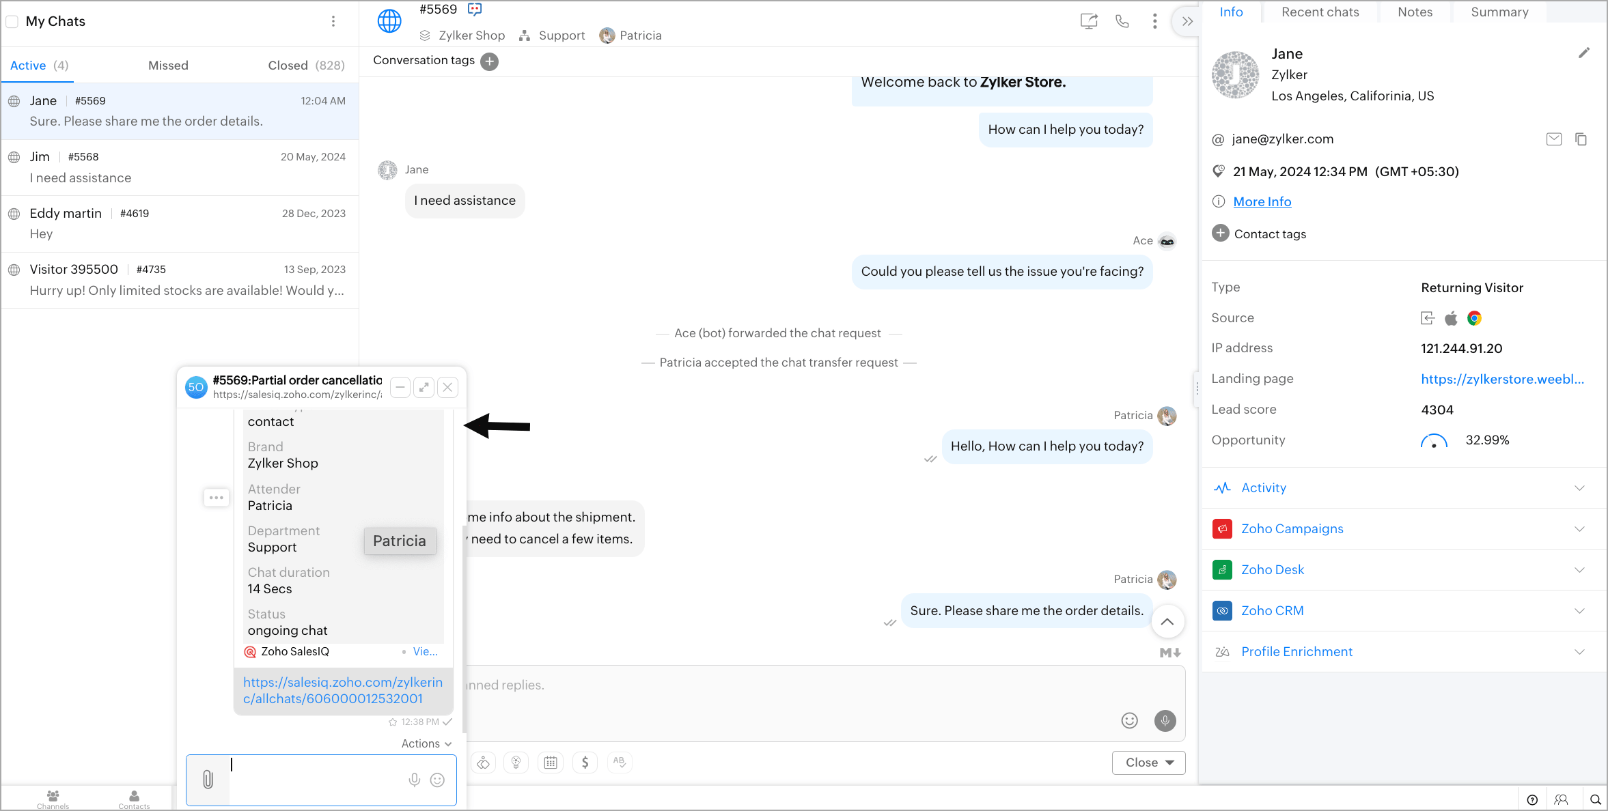Viewport: 1608px width, 811px height.
Task: Edit Jane's profile with the pencil icon
Action: [x=1584, y=53]
